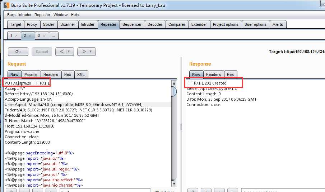Click the Target URL label
This screenshot has width=325, height=192.
tap(297, 52)
